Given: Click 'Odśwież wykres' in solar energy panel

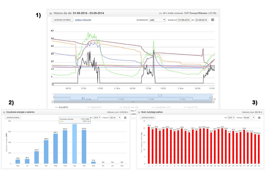Looking at the screenshot, I should 13,118.
